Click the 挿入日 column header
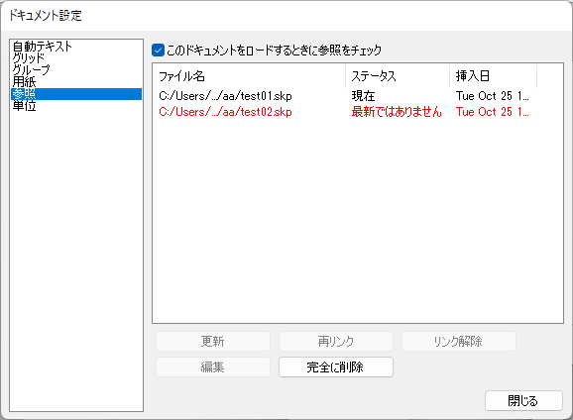Screen dimensions: 573x420 [x=494, y=76]
